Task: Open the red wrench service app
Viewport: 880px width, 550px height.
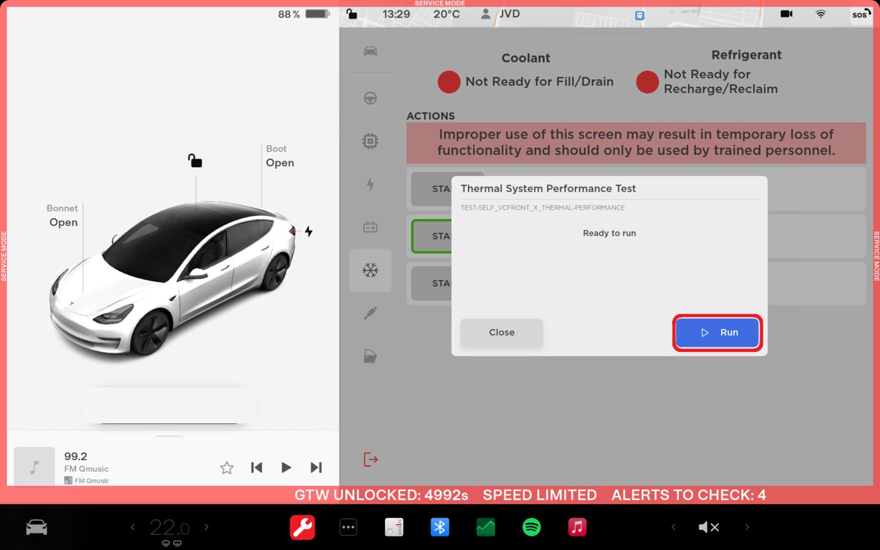Action: tap(302, 527)
